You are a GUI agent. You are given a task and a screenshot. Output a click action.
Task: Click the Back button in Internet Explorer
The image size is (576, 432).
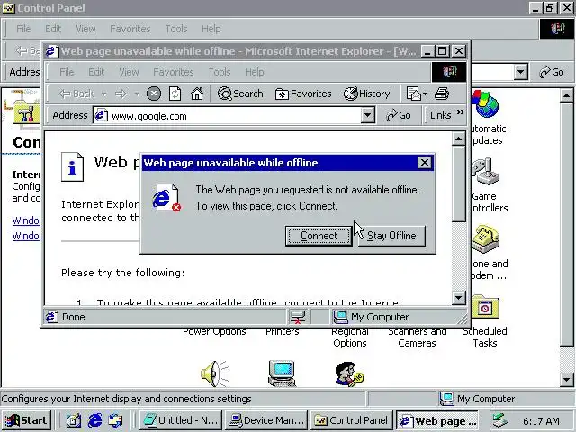[76, 94]
